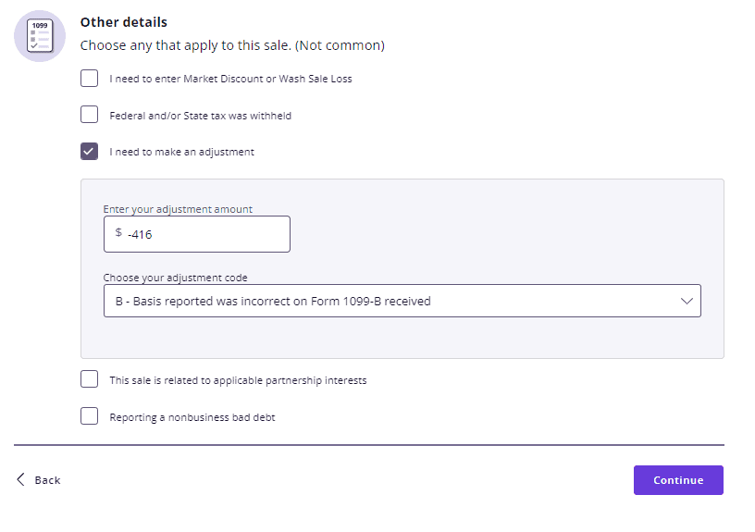Click the 'Choose your adjustment code' field label

point(175,278)
